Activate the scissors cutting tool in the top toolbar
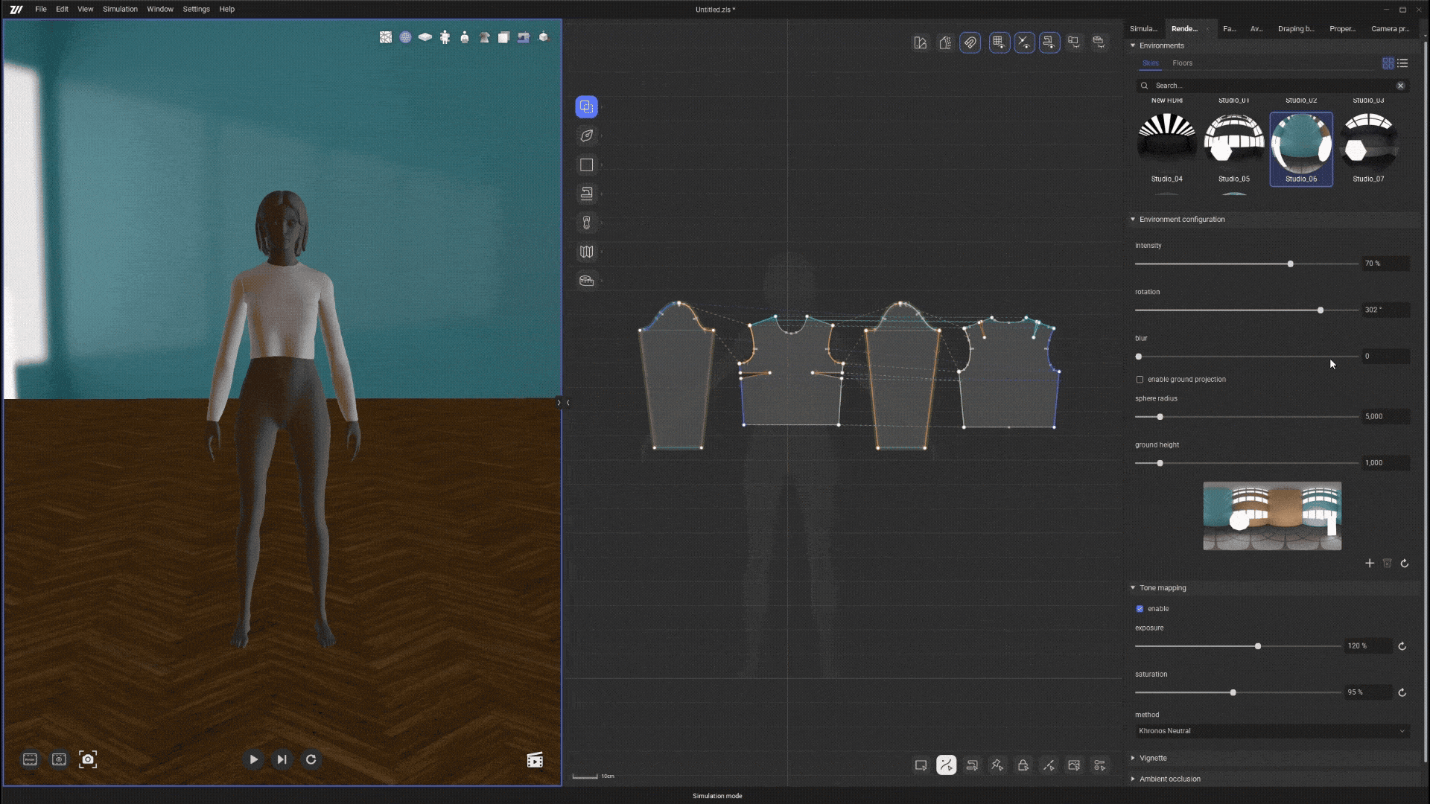This screenshot has width=1430, height=804. [x=1024, y=42]
